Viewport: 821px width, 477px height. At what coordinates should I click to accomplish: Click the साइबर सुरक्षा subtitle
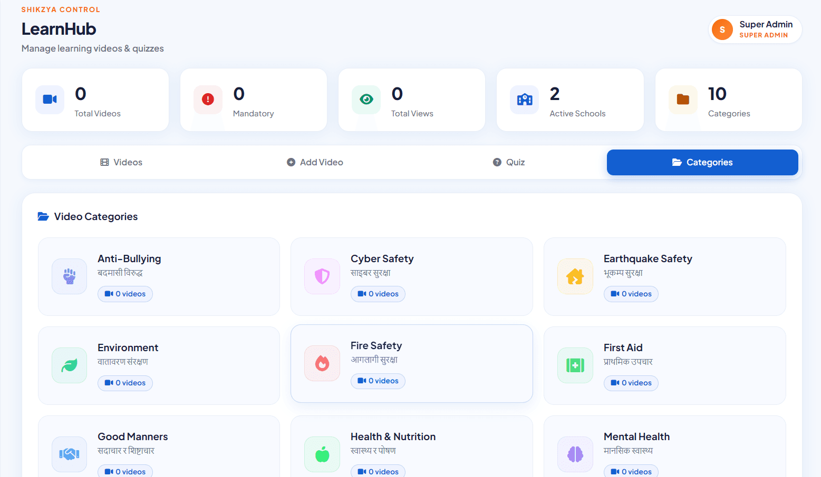[x=371, y=273]
